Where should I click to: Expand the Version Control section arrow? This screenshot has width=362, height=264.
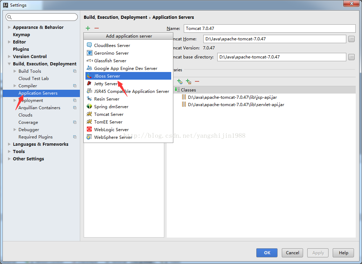(x=9, y=56)
